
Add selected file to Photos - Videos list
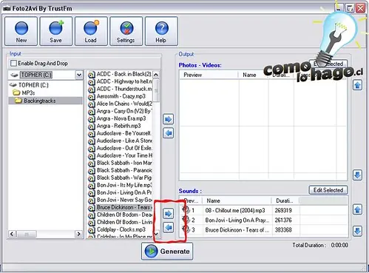tap(169, 119)
